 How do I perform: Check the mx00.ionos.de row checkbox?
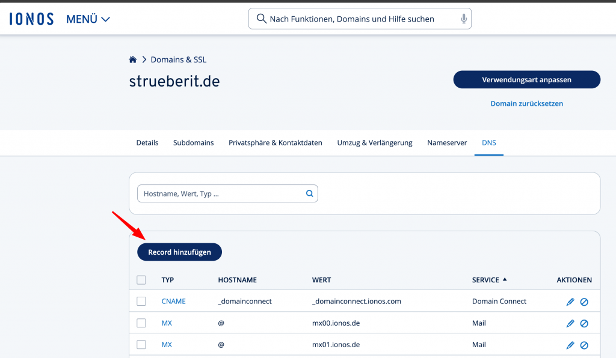pos(141,323)
